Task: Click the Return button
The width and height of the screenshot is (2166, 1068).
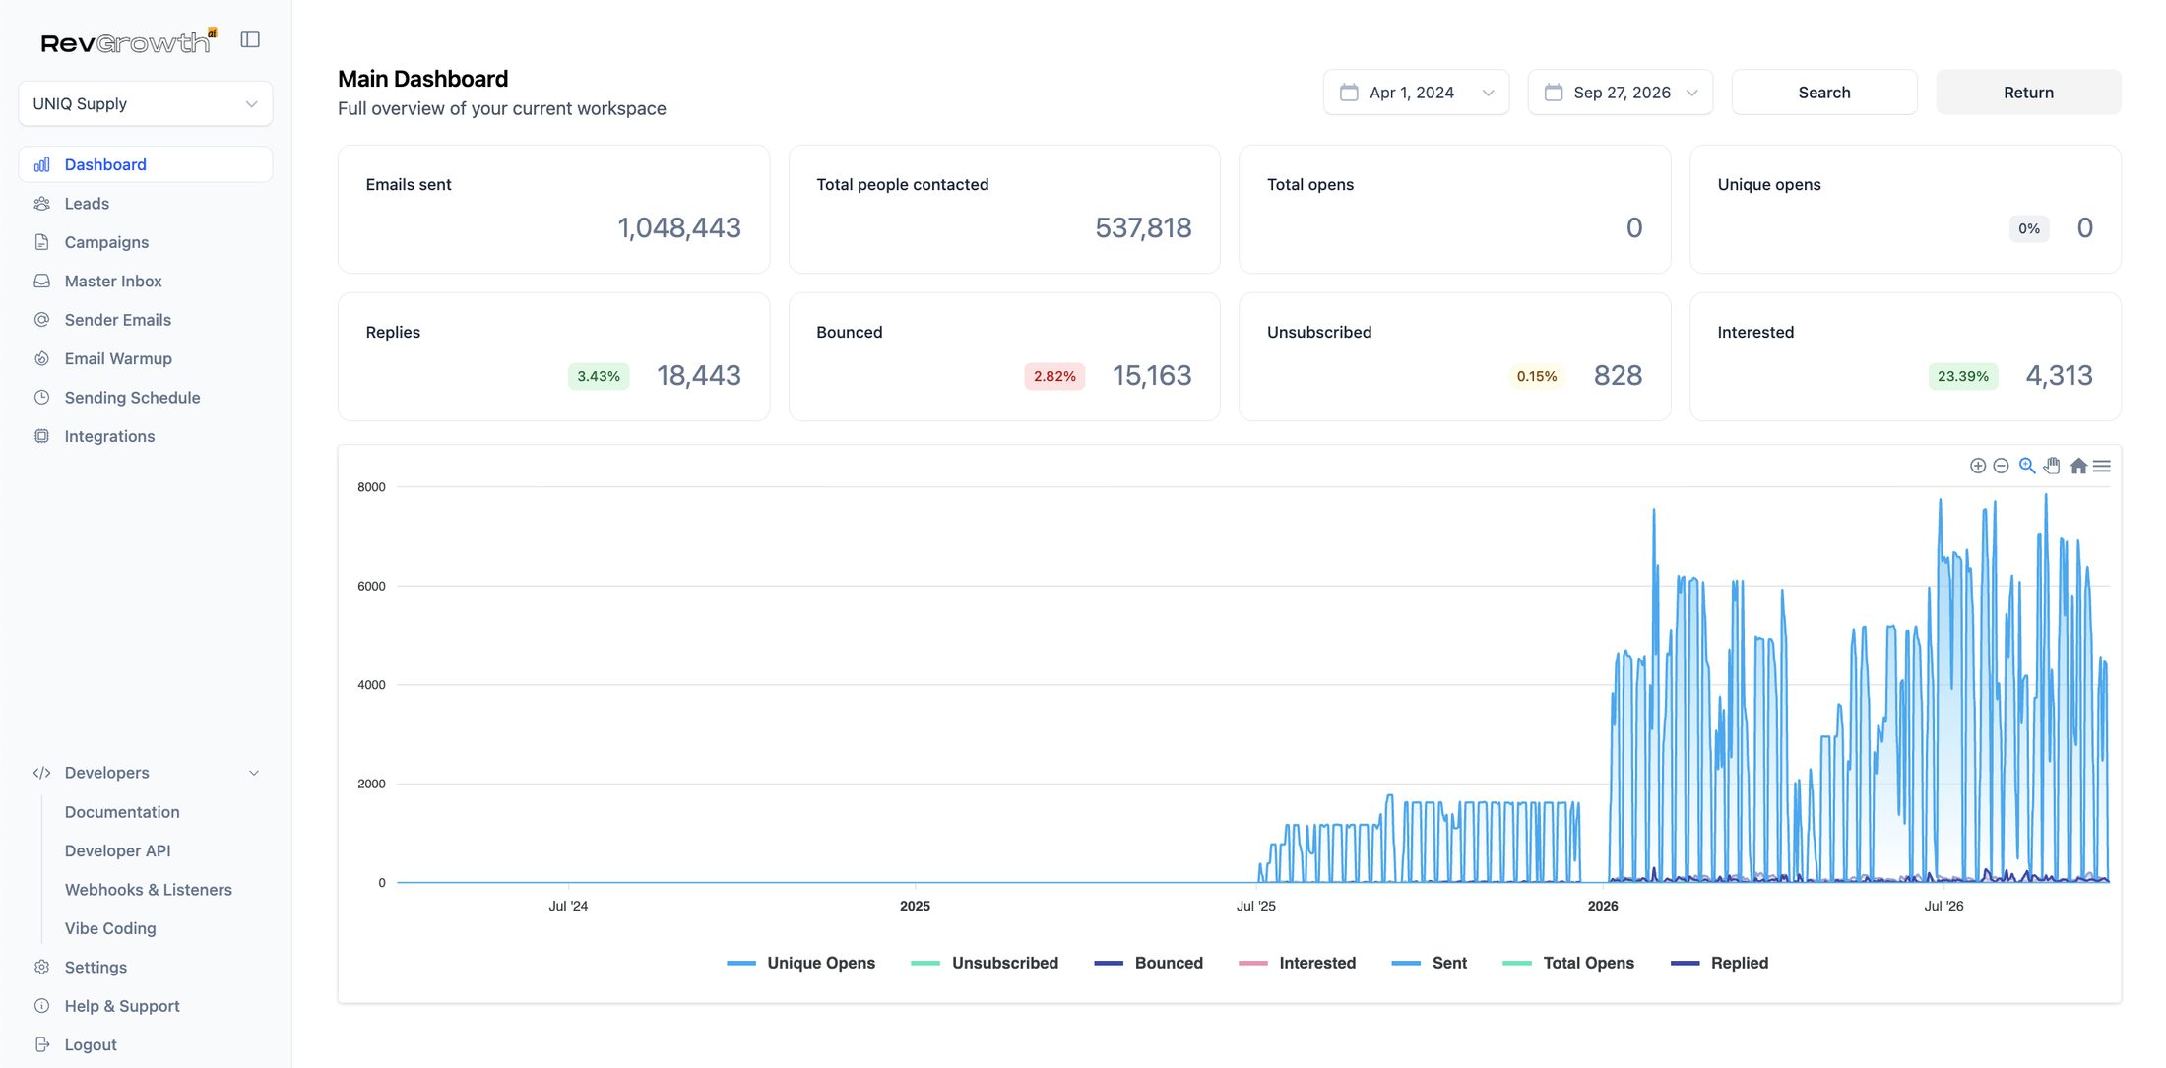Action: click(x=2028, y=93)
